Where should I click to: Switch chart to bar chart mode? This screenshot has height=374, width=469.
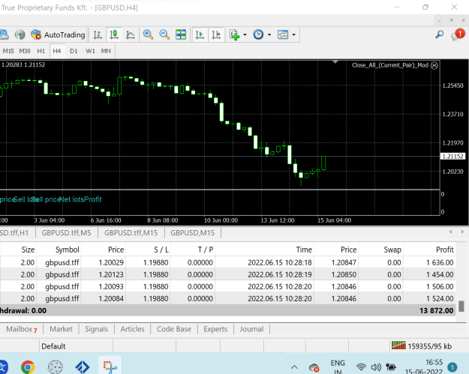click(98, 34)
